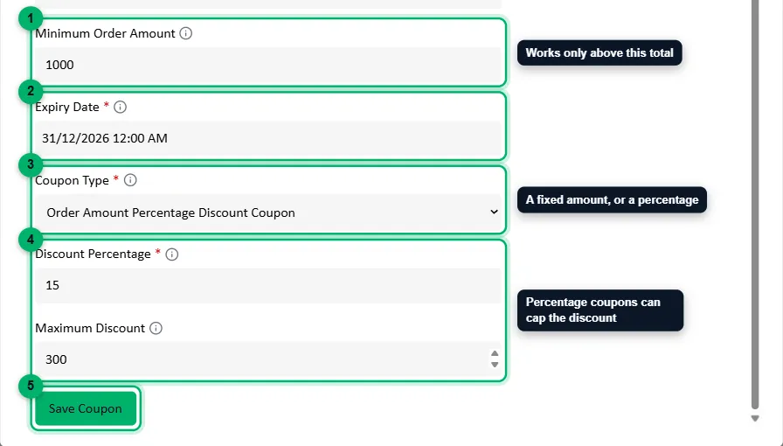Click the Discount Percentage field showing 15
The width and height of the screenshot is (783, 446).
tap(268, 285)
